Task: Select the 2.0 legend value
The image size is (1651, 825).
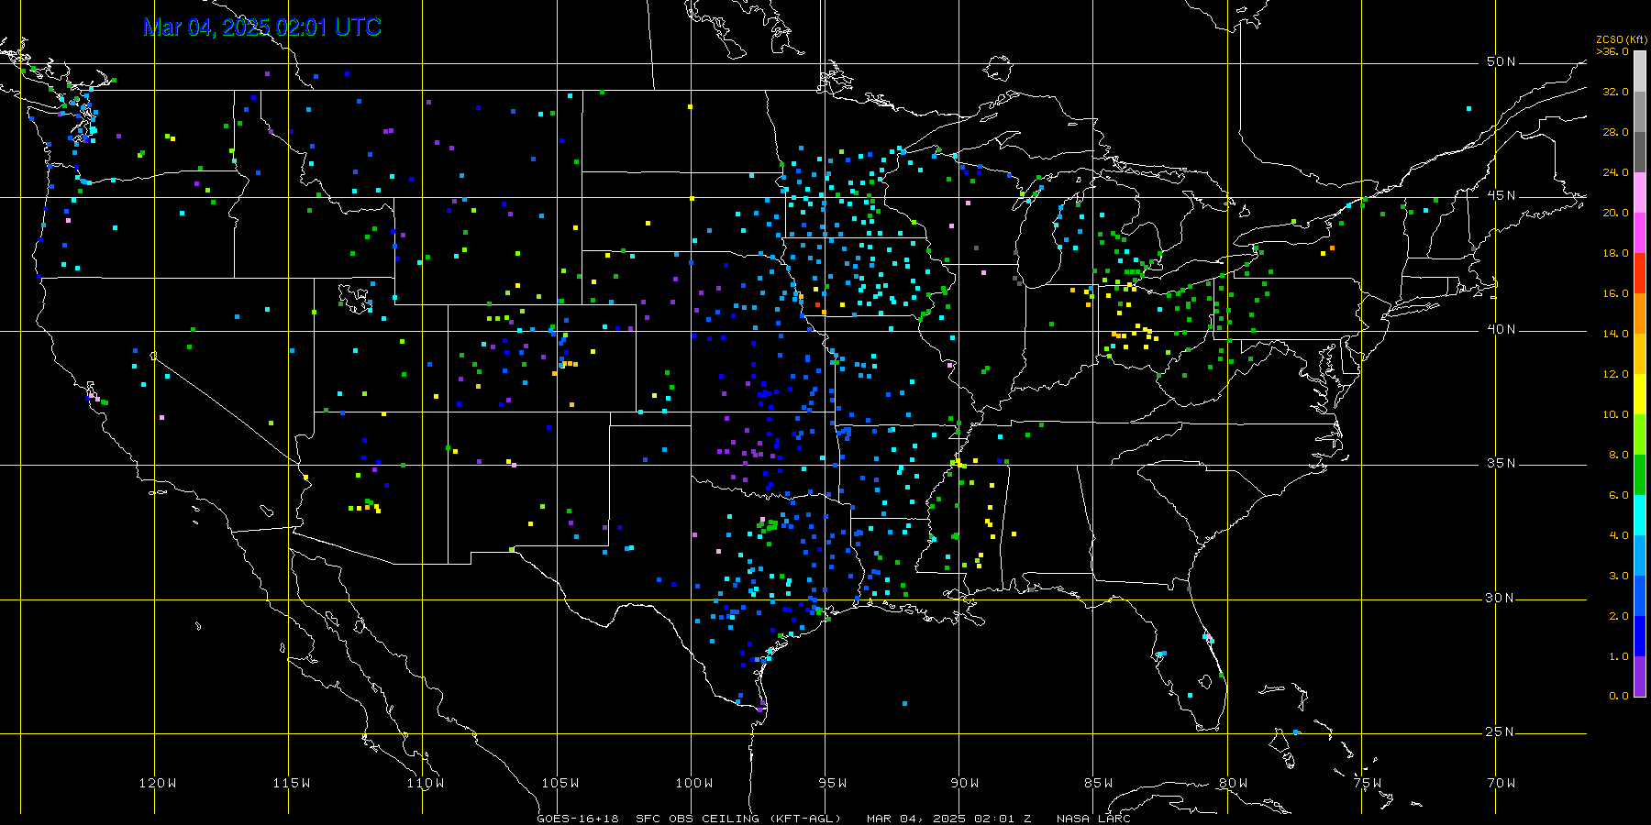Action: tap(1618, 616)
